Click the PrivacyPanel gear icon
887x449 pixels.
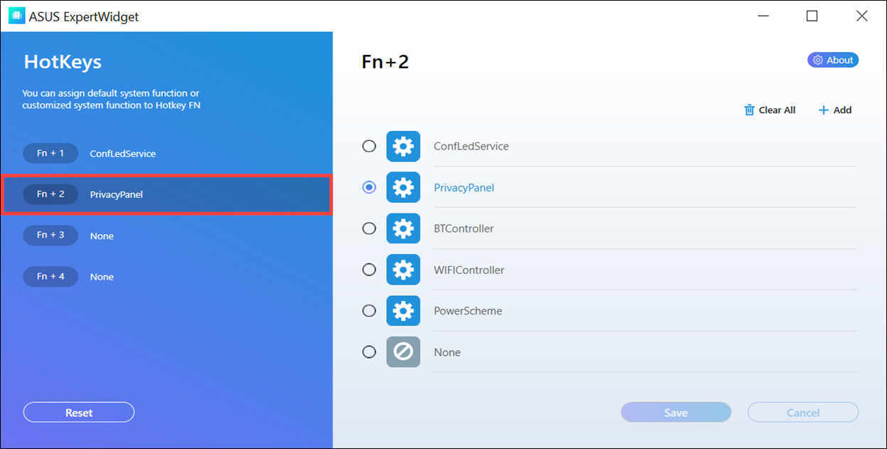click(x=403, y=188)
